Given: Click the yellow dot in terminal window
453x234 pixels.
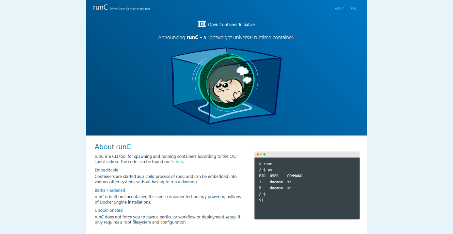Looking at the screenshot, I should 261,154.
